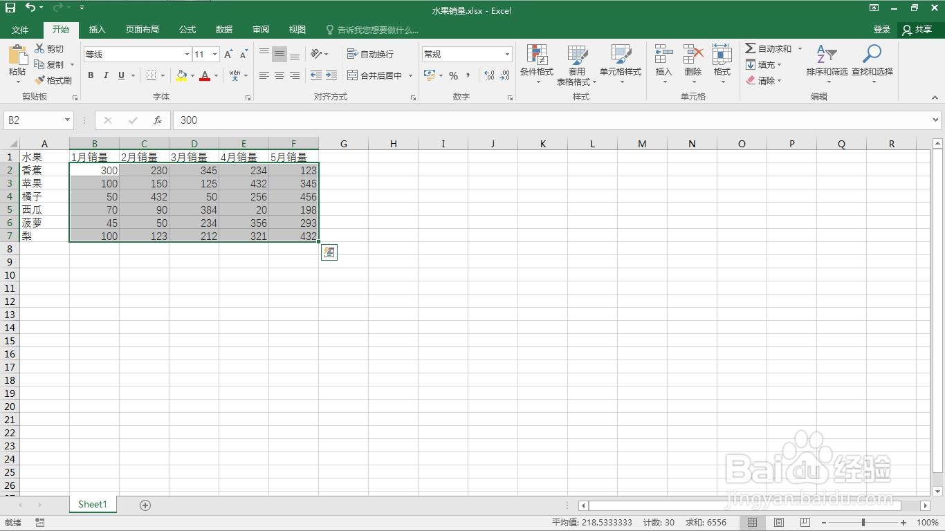The image size is (945, 531).
Task: Click the increase decimal icon
Action: point(489,75)
